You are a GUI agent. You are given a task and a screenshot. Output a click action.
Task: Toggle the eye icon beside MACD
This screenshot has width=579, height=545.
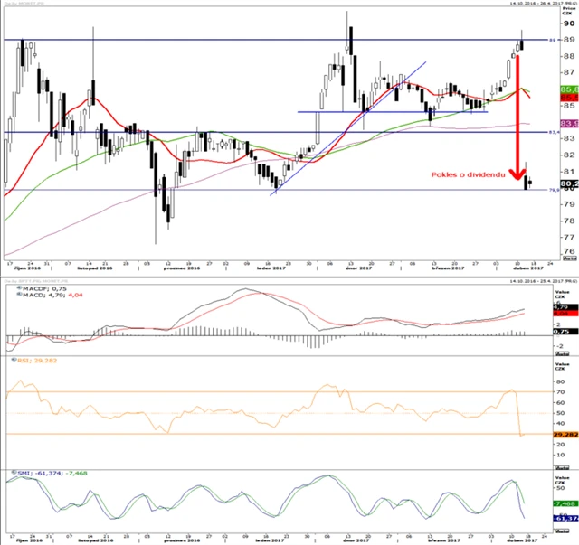tap(20, 295)
